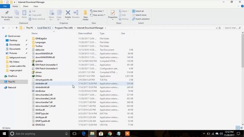Go up one folder level arrow
Screen dimensions: 244x137
(x=16, y=28)
